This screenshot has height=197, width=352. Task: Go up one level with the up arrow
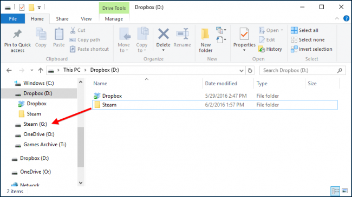coord(41,70)
